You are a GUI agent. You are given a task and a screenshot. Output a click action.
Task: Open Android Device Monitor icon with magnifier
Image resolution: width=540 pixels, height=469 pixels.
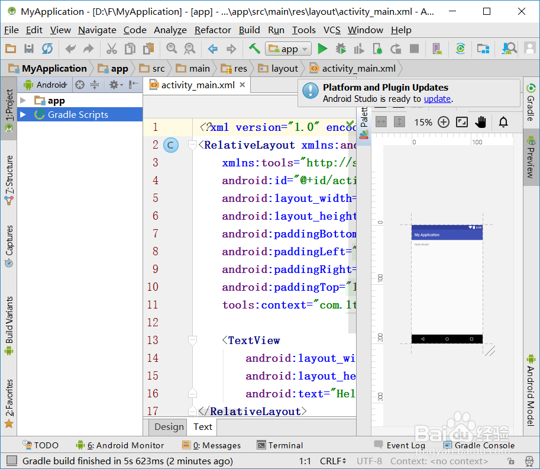click(509, 49)
